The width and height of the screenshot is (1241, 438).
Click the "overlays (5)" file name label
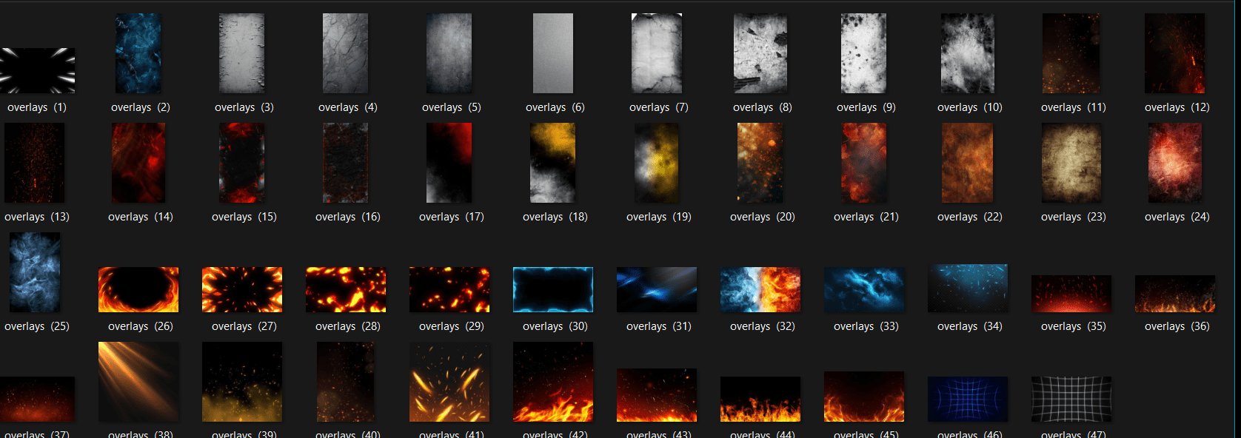pos(451,107)
